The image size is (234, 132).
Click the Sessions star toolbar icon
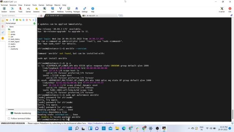click(37, 10)
